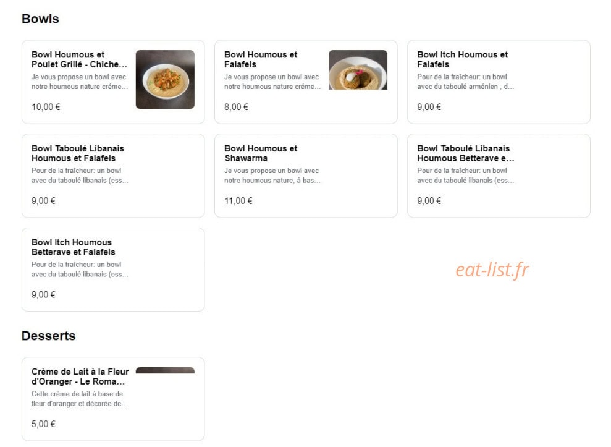Click the Bowl Itch Houmous Betterave description

pyautogui.click(x=80, y=269)
